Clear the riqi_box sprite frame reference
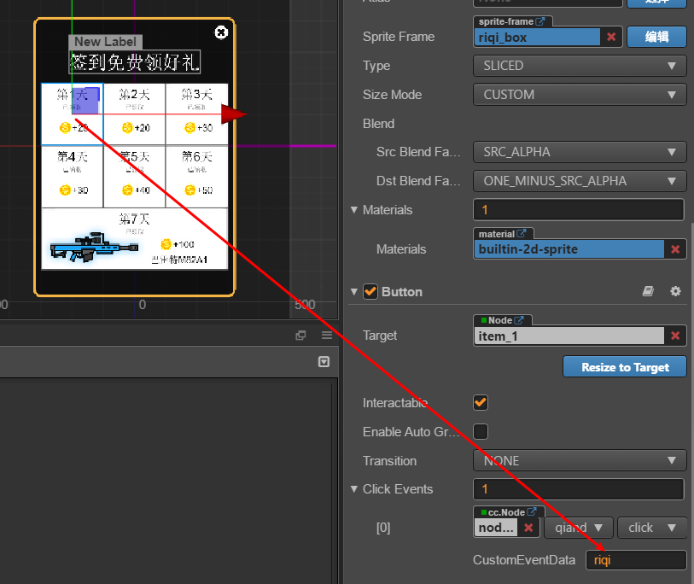Screen dimensions: 694x584 click(611, 37)
